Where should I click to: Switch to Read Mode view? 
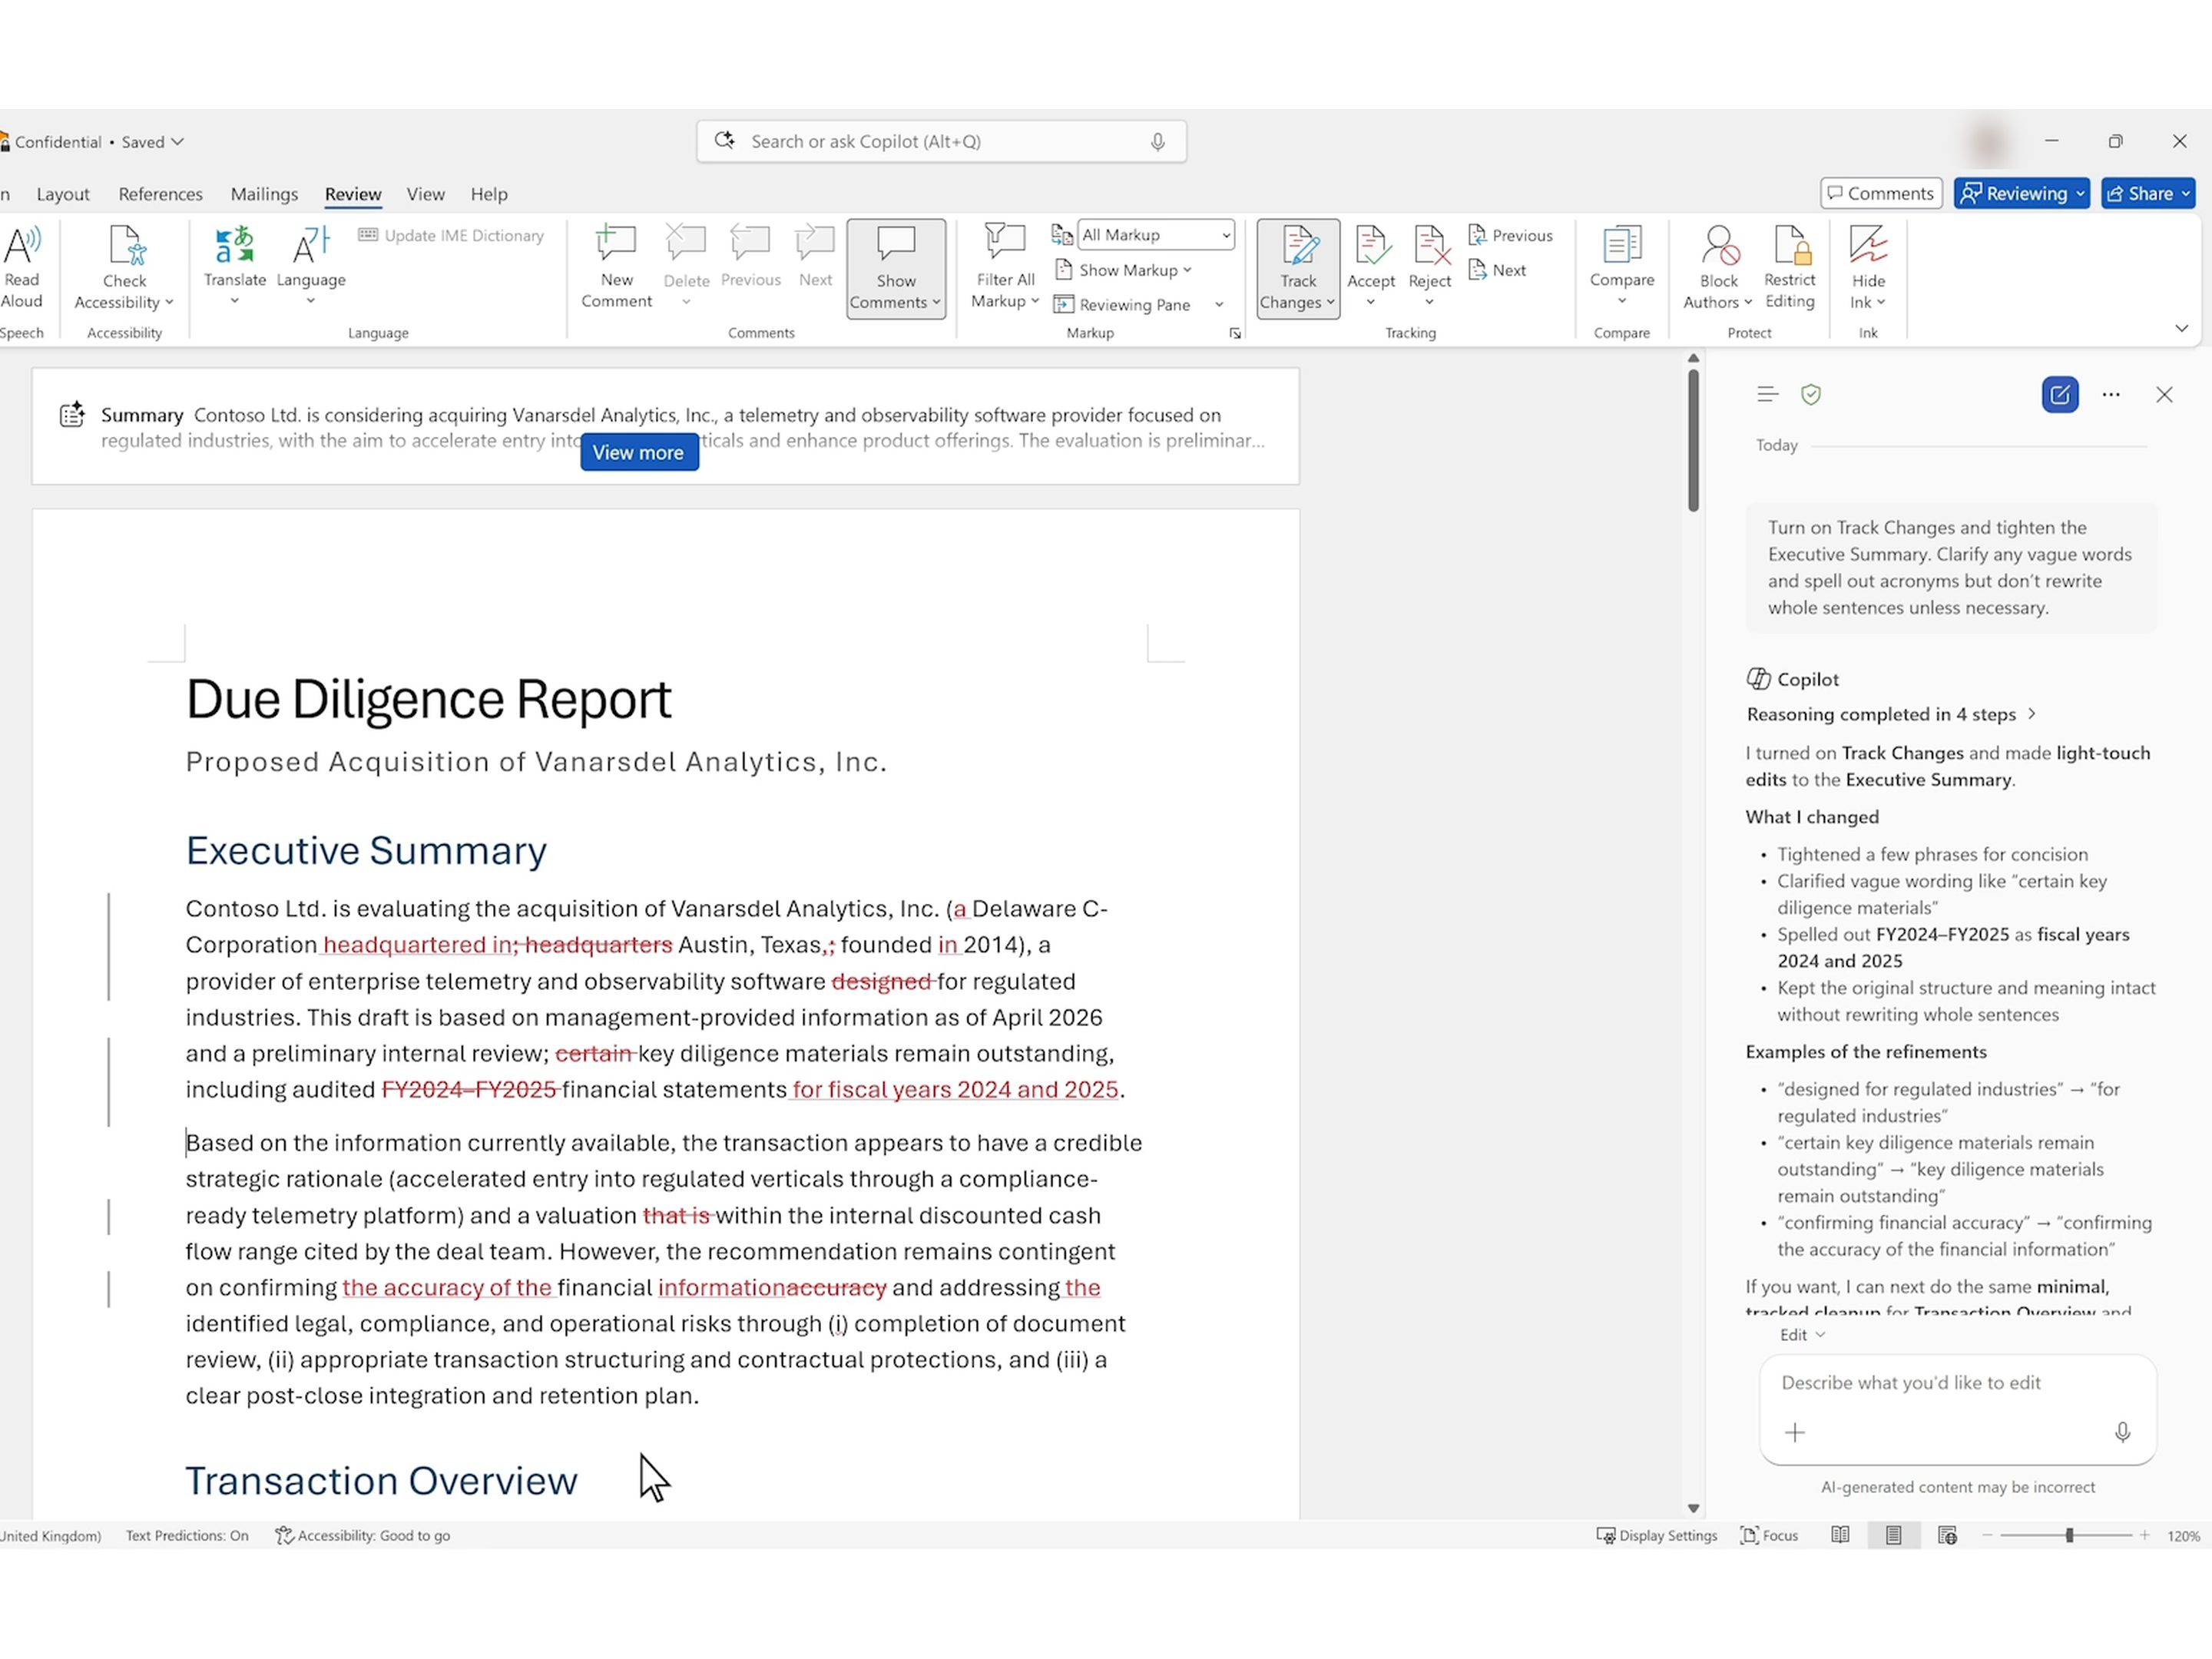click(x=1840, y=1535)
